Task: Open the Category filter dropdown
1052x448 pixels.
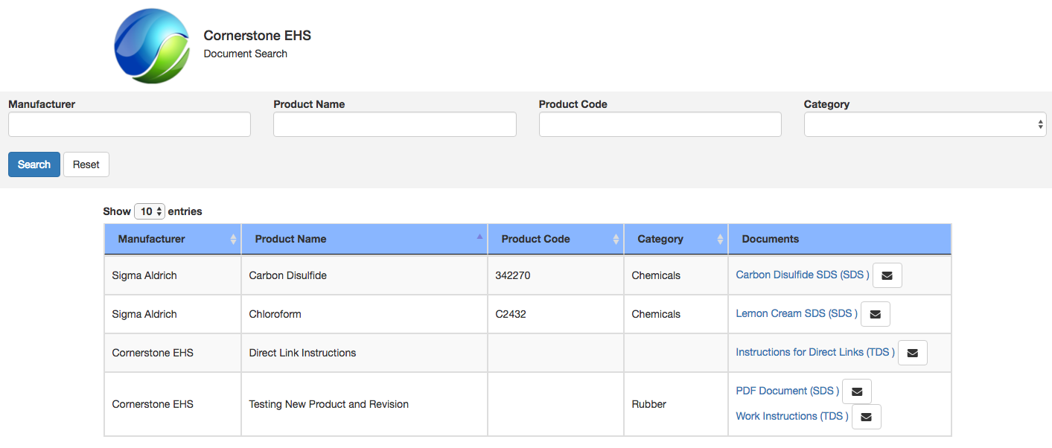Action: point(925,125)
